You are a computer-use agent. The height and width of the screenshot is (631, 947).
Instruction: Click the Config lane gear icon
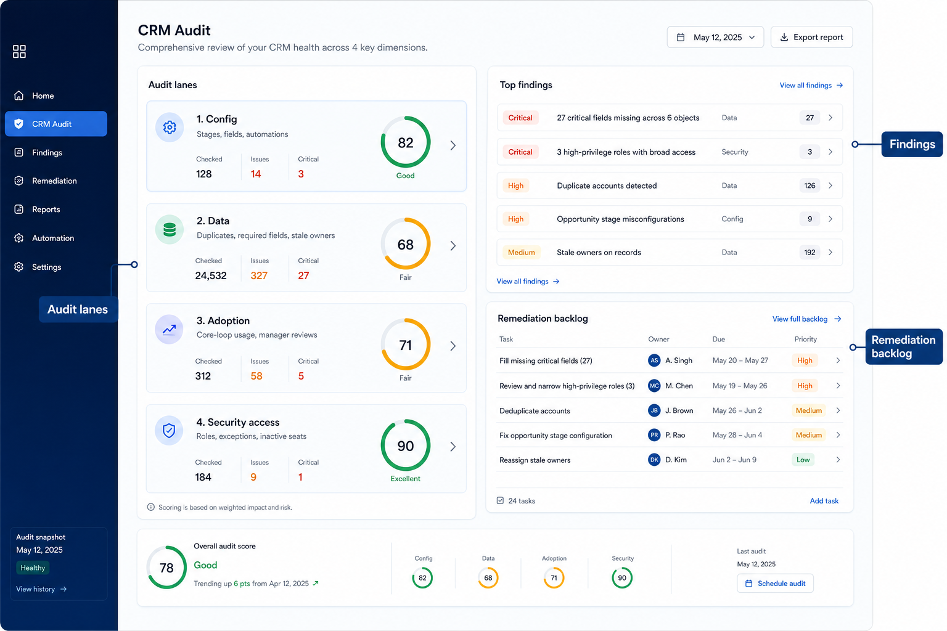pyautogui.click(x=170, y=128)
